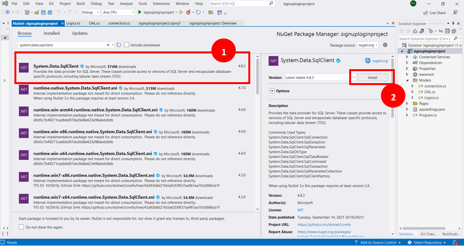Click the Install button
The height and width of the screenshot is (246, 464).
(373, 77)
